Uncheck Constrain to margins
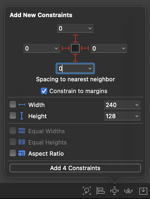This screenshot has height=199, width=150. (44, 91)
